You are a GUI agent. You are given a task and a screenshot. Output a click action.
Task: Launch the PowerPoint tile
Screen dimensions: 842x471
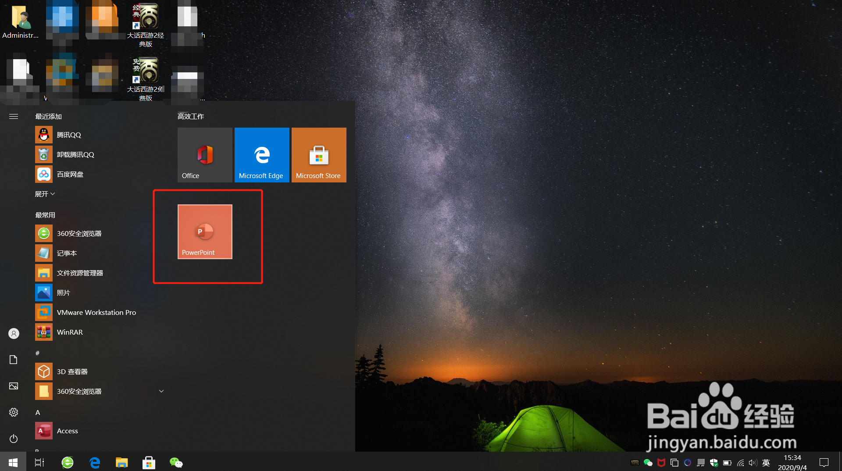205,232
